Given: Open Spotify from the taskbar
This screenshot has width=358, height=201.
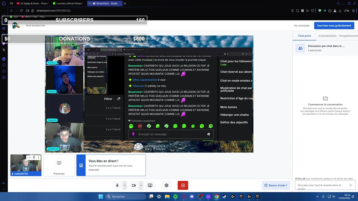Looking at the screenshot, I should pos(175,197).
